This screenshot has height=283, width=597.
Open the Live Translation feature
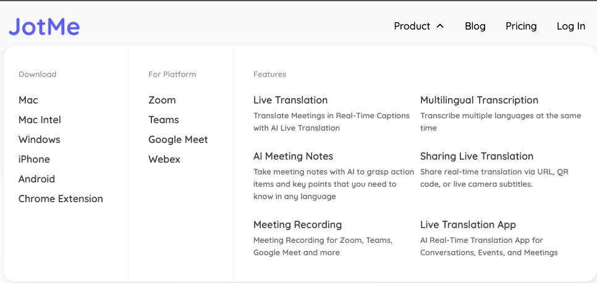point(290,100)
